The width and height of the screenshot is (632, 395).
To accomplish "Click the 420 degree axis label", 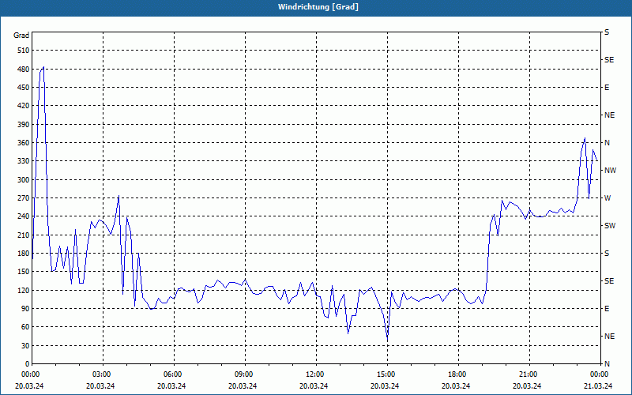I will point(24,106).
